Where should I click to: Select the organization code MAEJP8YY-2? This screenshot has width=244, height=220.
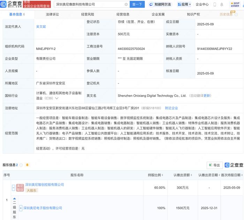point(46,49)
